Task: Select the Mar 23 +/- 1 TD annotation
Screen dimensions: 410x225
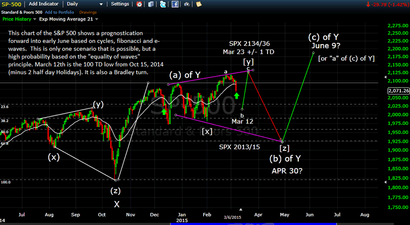Action: click(x=249, y=52)
